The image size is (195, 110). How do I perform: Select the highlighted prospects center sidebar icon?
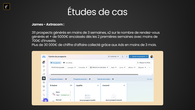tap(44, 78)
